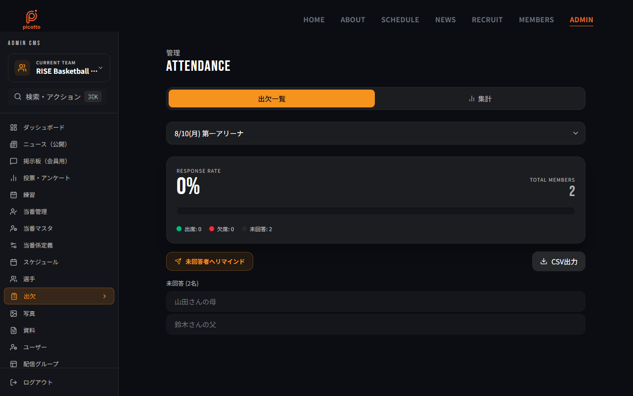This screenshot has height=396, width=633.
Task: Go to the MEMBERS navigation item
Action: (x=537, y=20)
